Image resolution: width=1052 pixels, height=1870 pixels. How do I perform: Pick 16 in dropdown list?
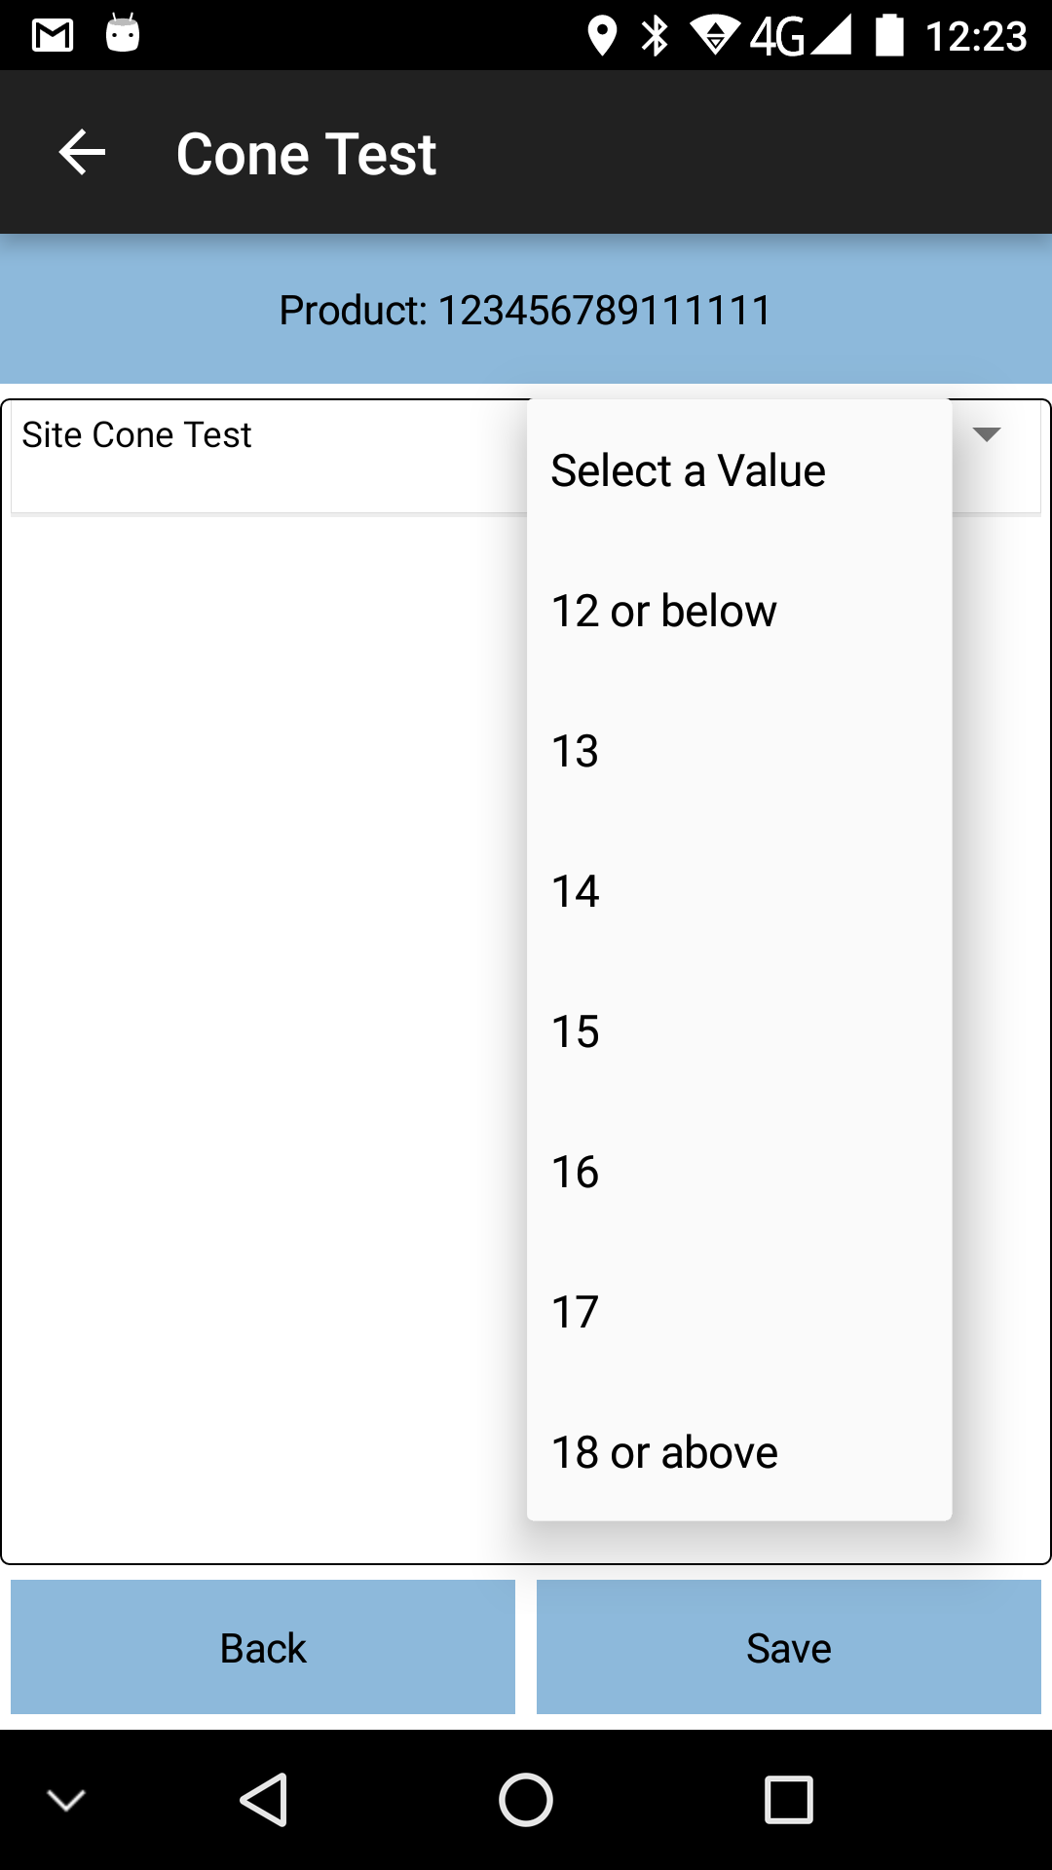(x=739, y=1173)
